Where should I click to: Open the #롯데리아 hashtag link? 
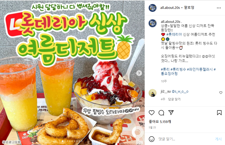[174, 34]
